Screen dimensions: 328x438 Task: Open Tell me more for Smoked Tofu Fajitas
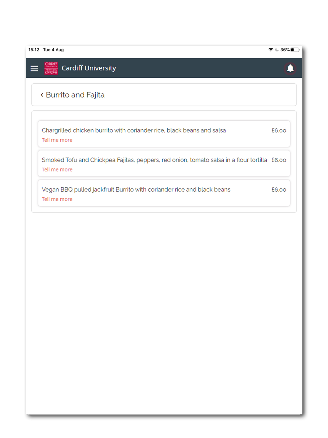click(57, 169)
